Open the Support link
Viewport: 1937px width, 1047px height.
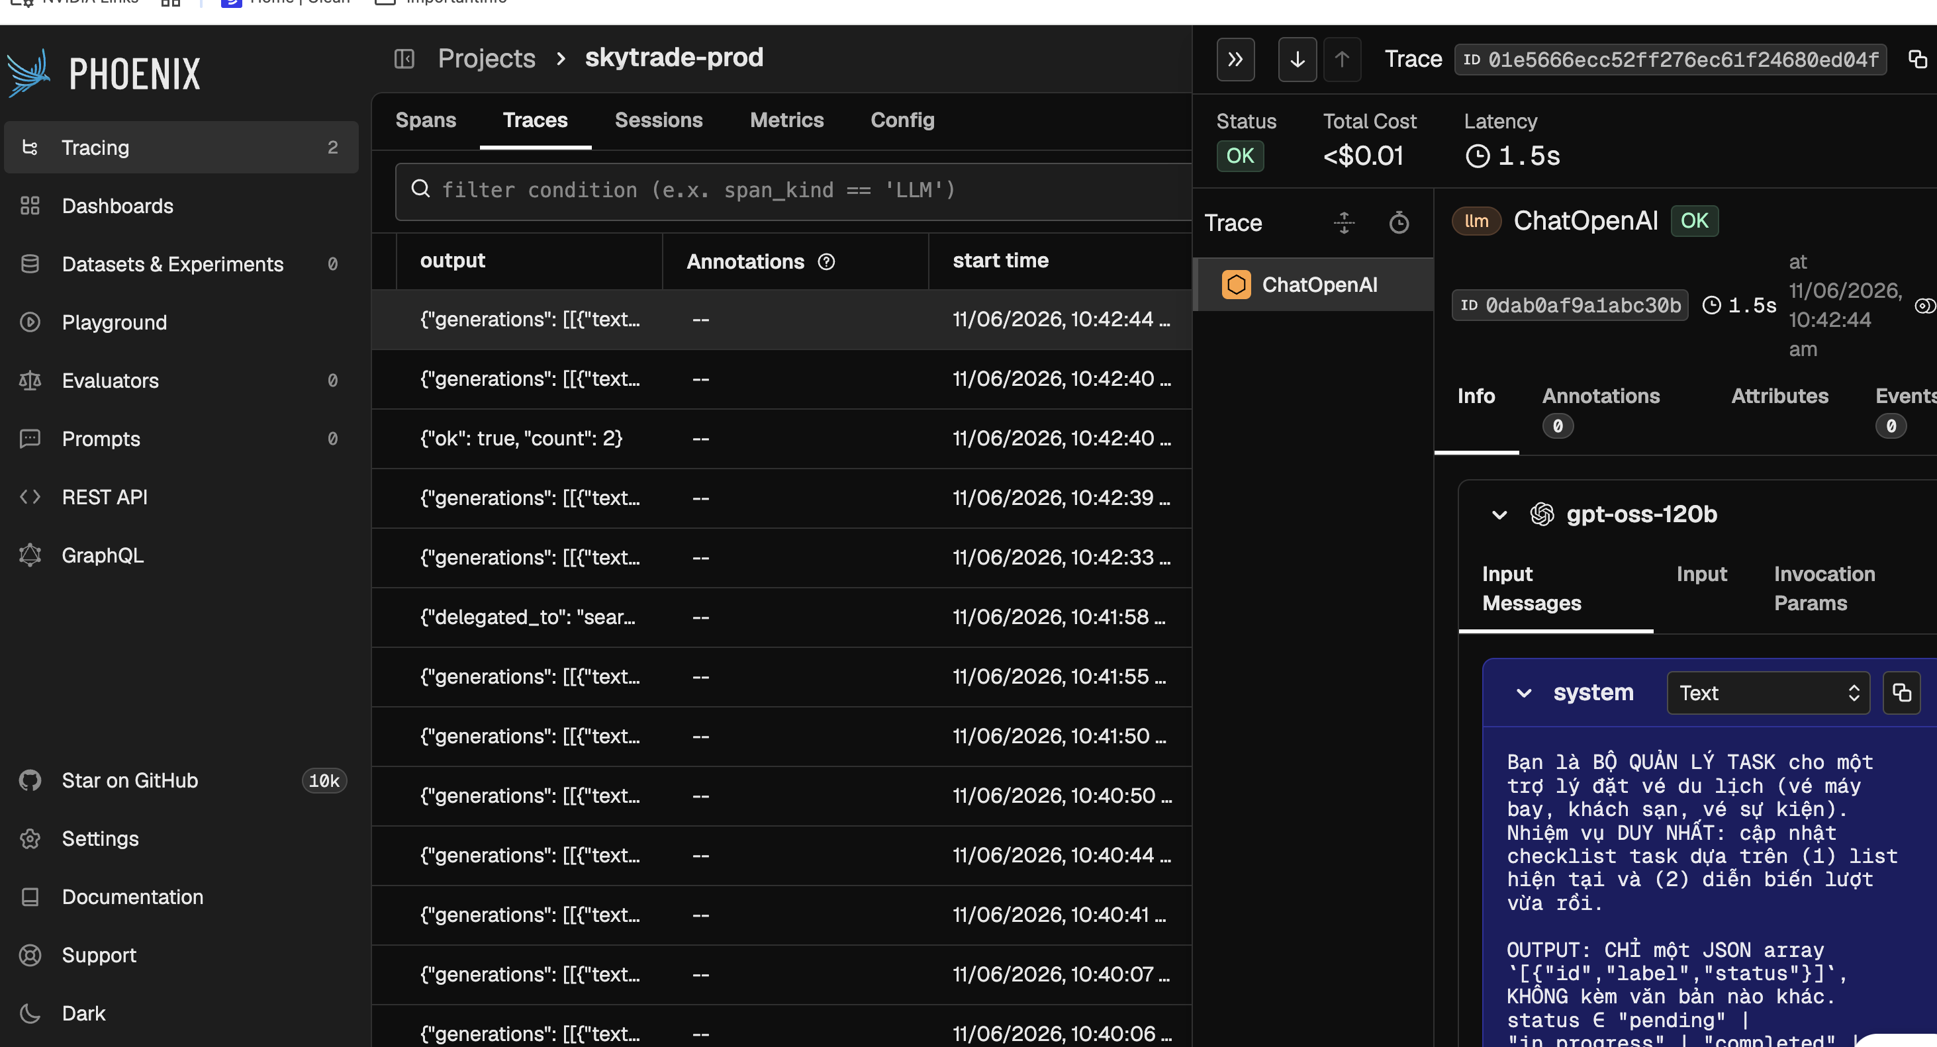click(181, 954)
